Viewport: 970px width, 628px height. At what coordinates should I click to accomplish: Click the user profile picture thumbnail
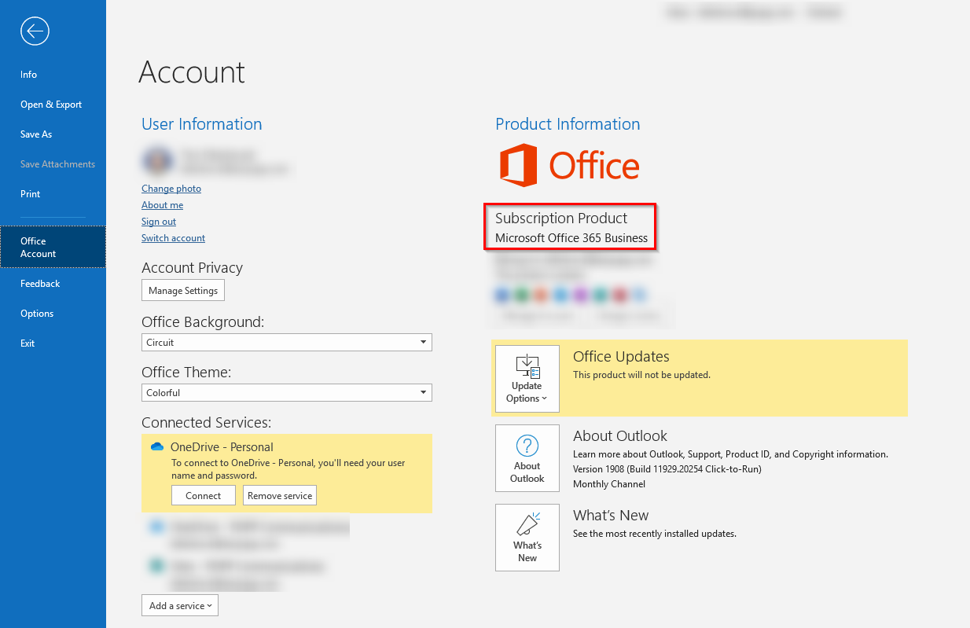pyautogui.click(x=158, y=161)
